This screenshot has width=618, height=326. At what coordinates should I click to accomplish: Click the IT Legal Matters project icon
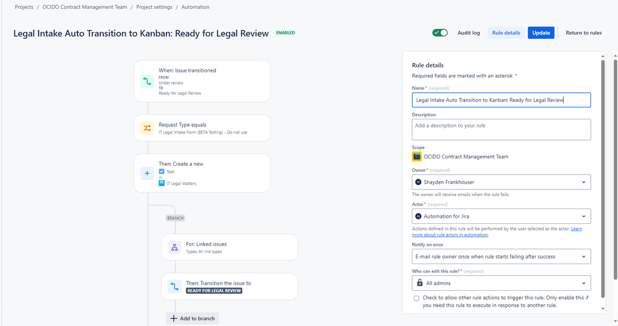coord(162,183)
